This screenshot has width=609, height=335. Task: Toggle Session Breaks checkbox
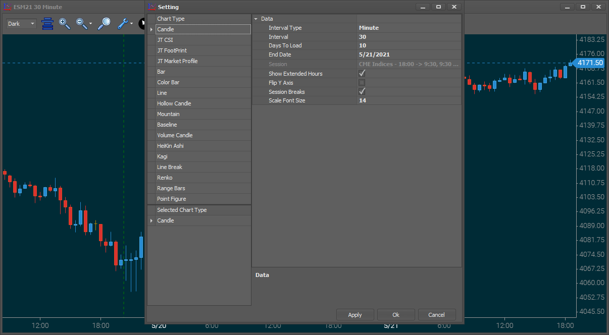coord(362,91)
